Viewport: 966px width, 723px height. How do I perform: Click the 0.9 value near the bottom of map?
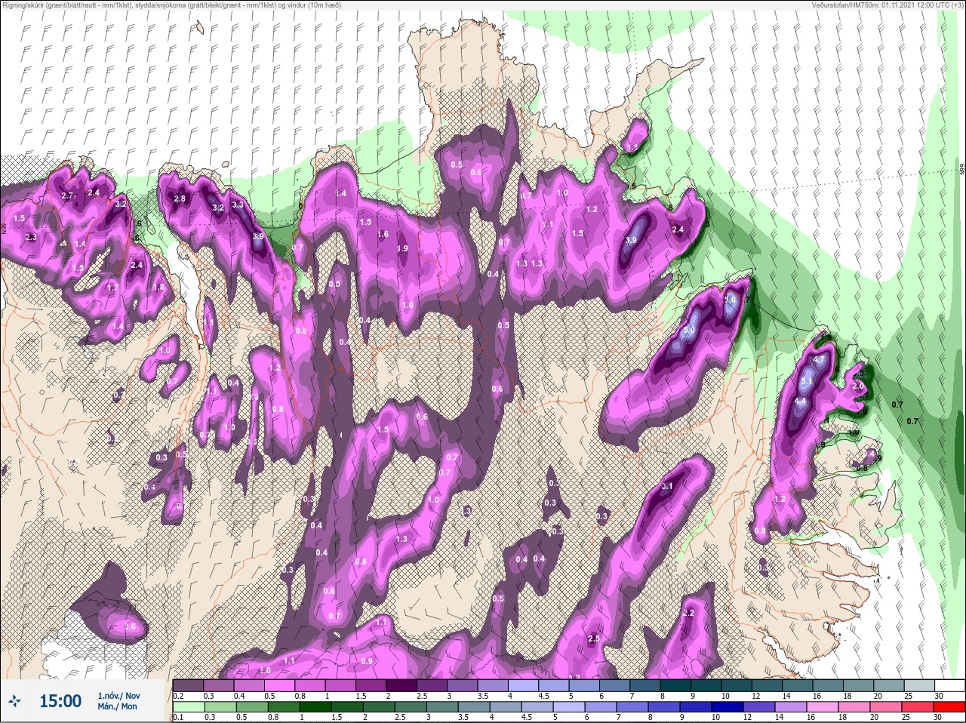(x=367, y=661)
